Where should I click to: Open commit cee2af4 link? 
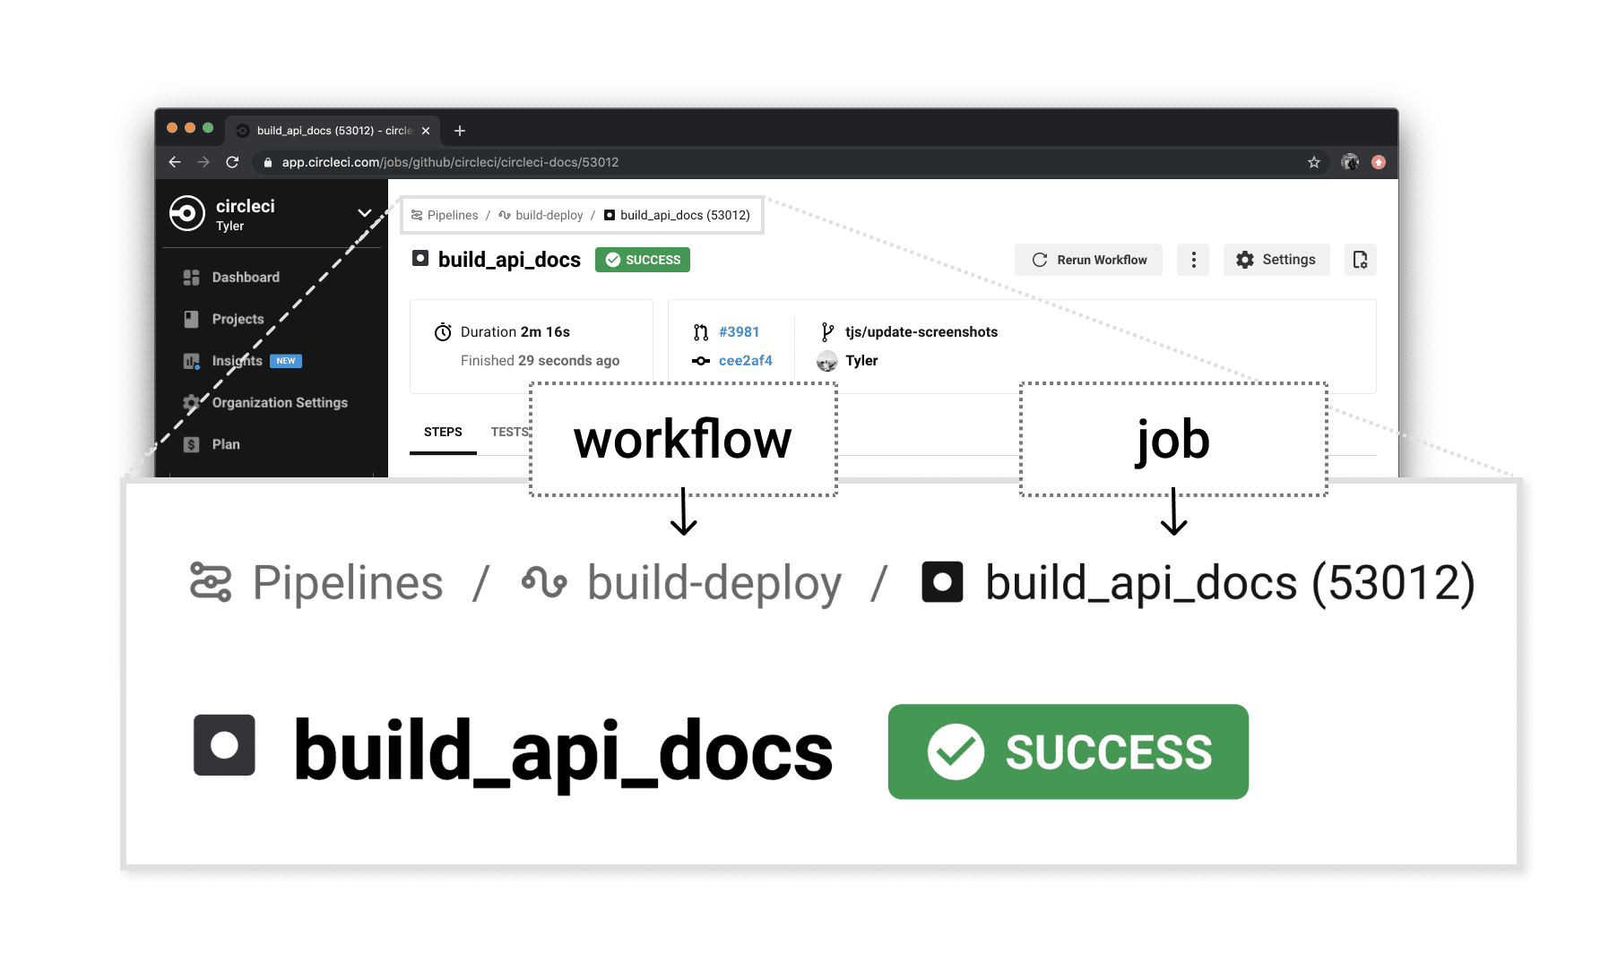click(x=746, y=360)
